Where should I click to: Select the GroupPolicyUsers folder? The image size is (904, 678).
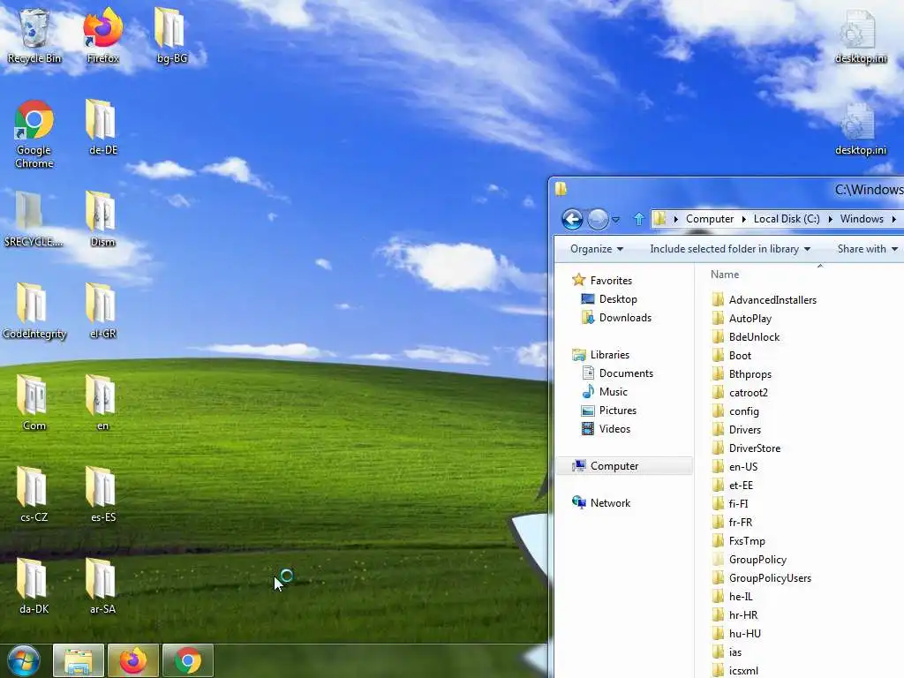[762, 577]
